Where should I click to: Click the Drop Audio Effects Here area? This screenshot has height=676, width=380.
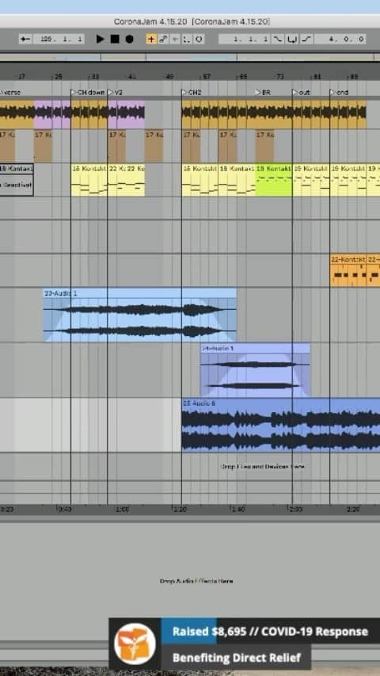point(196,581)
